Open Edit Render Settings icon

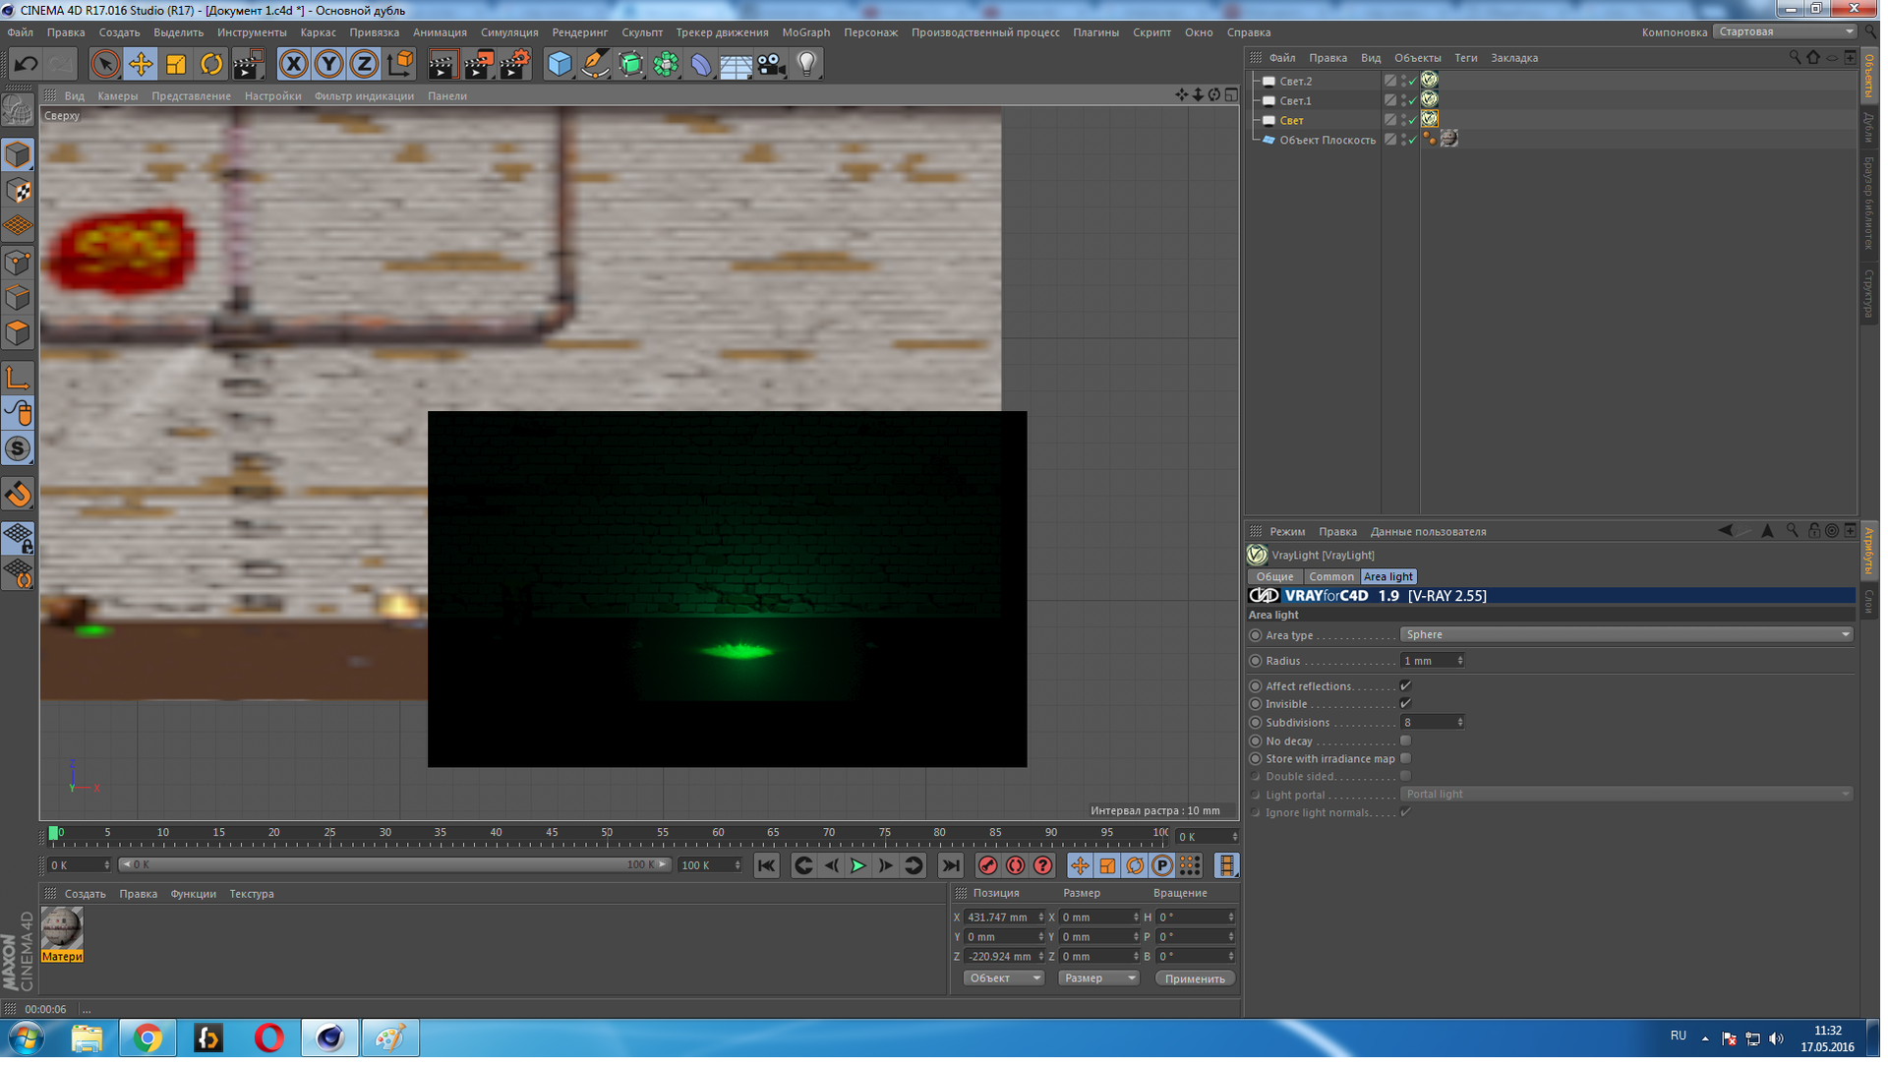tap(514, 65)
